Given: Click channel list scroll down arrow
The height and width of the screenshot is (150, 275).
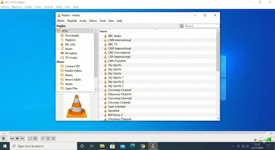Looking at the screenshot, I should (218, 119).
